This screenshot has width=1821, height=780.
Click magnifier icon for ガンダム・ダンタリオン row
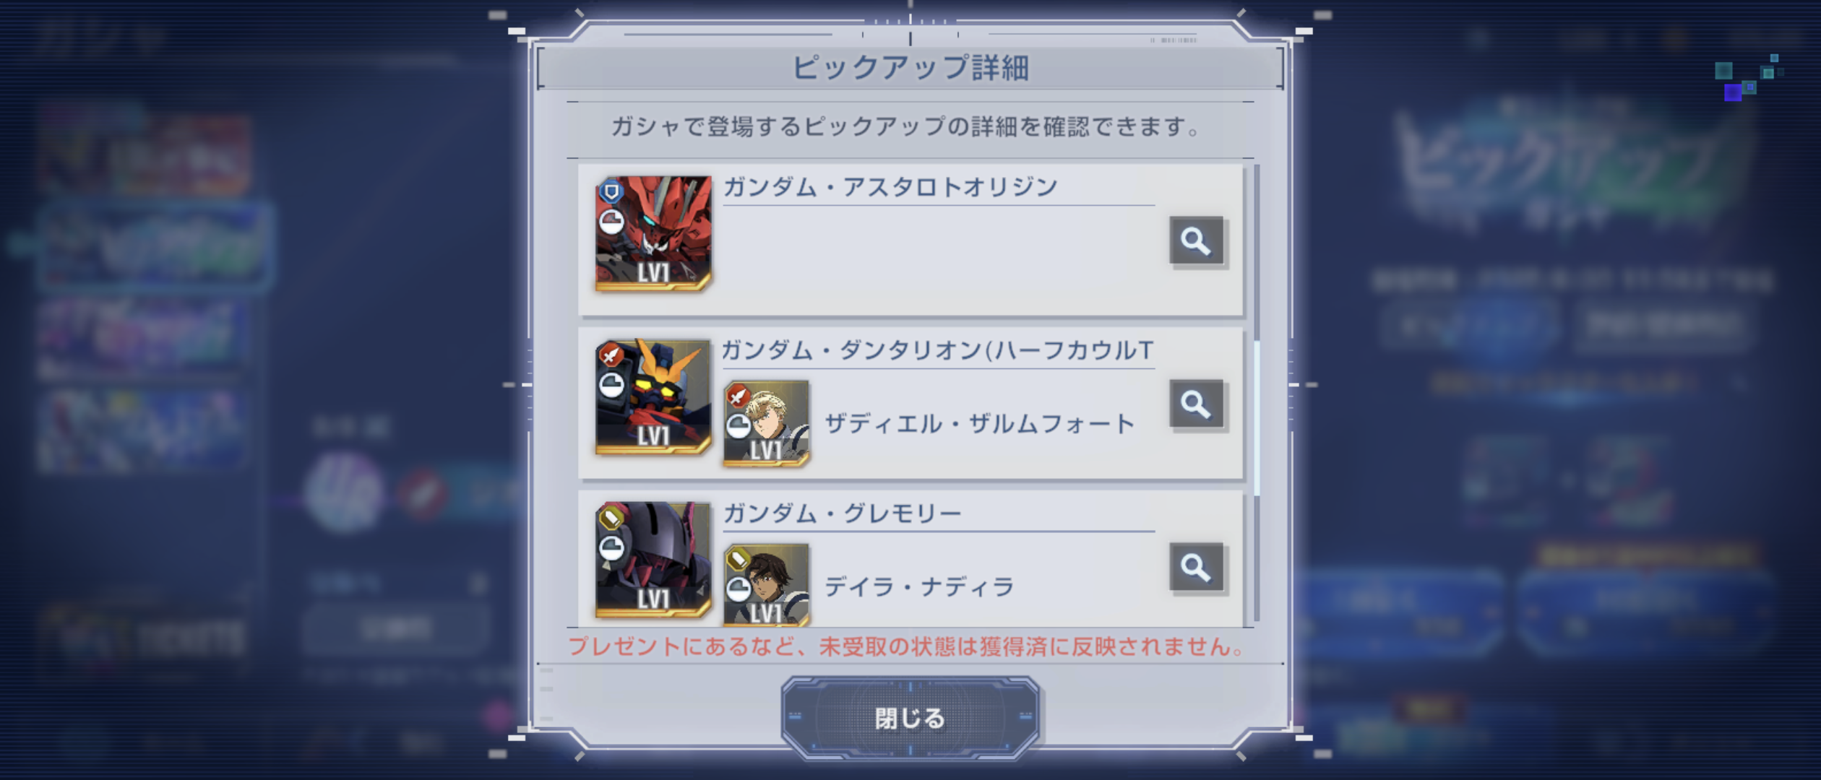click(x=1196, y=404)
